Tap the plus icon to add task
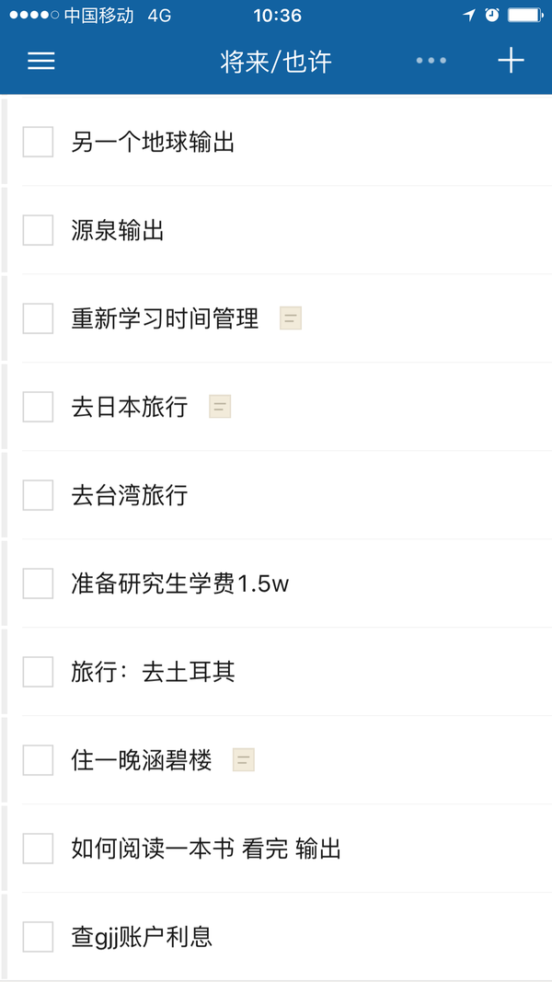Screen dimensions: 552x982 pos(510,60)
